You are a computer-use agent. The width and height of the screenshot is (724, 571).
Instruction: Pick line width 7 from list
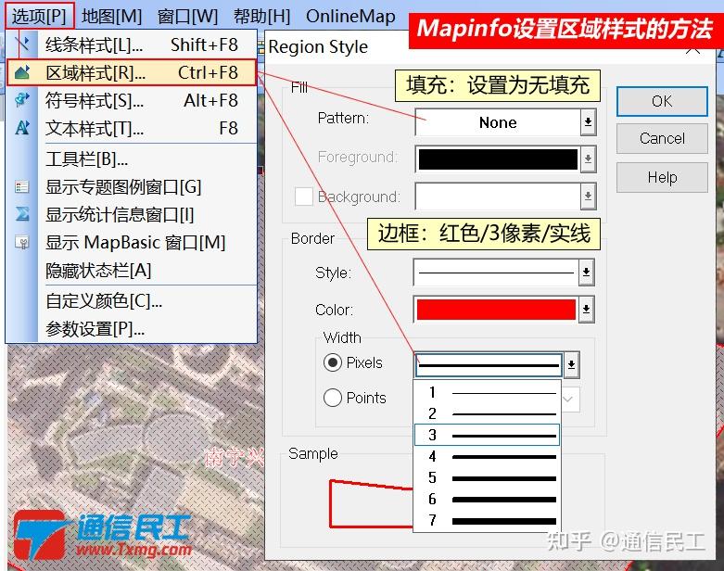coord(487,520)
